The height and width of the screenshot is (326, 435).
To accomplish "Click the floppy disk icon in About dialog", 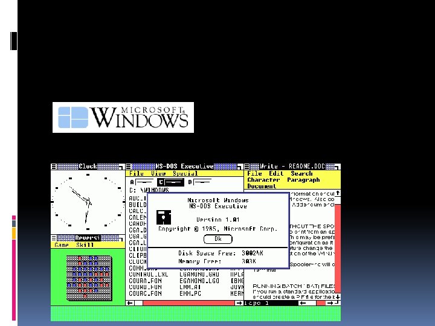I will tap(164, 217).
